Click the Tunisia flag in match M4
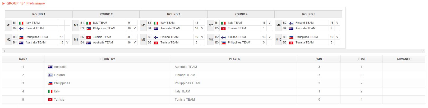This screenshot has height=108, width=428. pos(89,37)
